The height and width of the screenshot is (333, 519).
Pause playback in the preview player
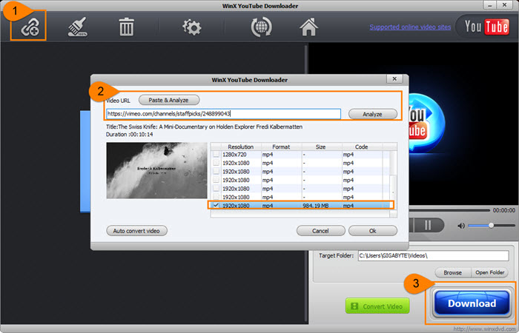click(428, 225)
